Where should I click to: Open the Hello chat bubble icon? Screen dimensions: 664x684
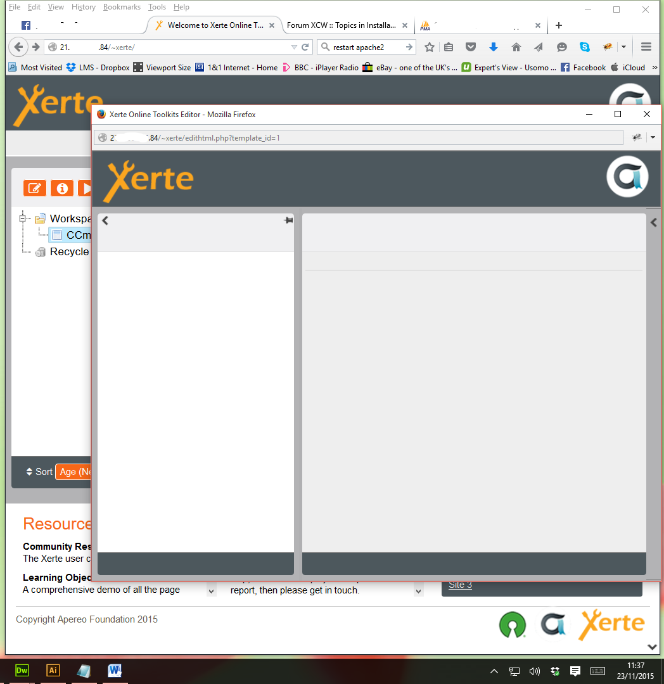(x=562, y=47)
